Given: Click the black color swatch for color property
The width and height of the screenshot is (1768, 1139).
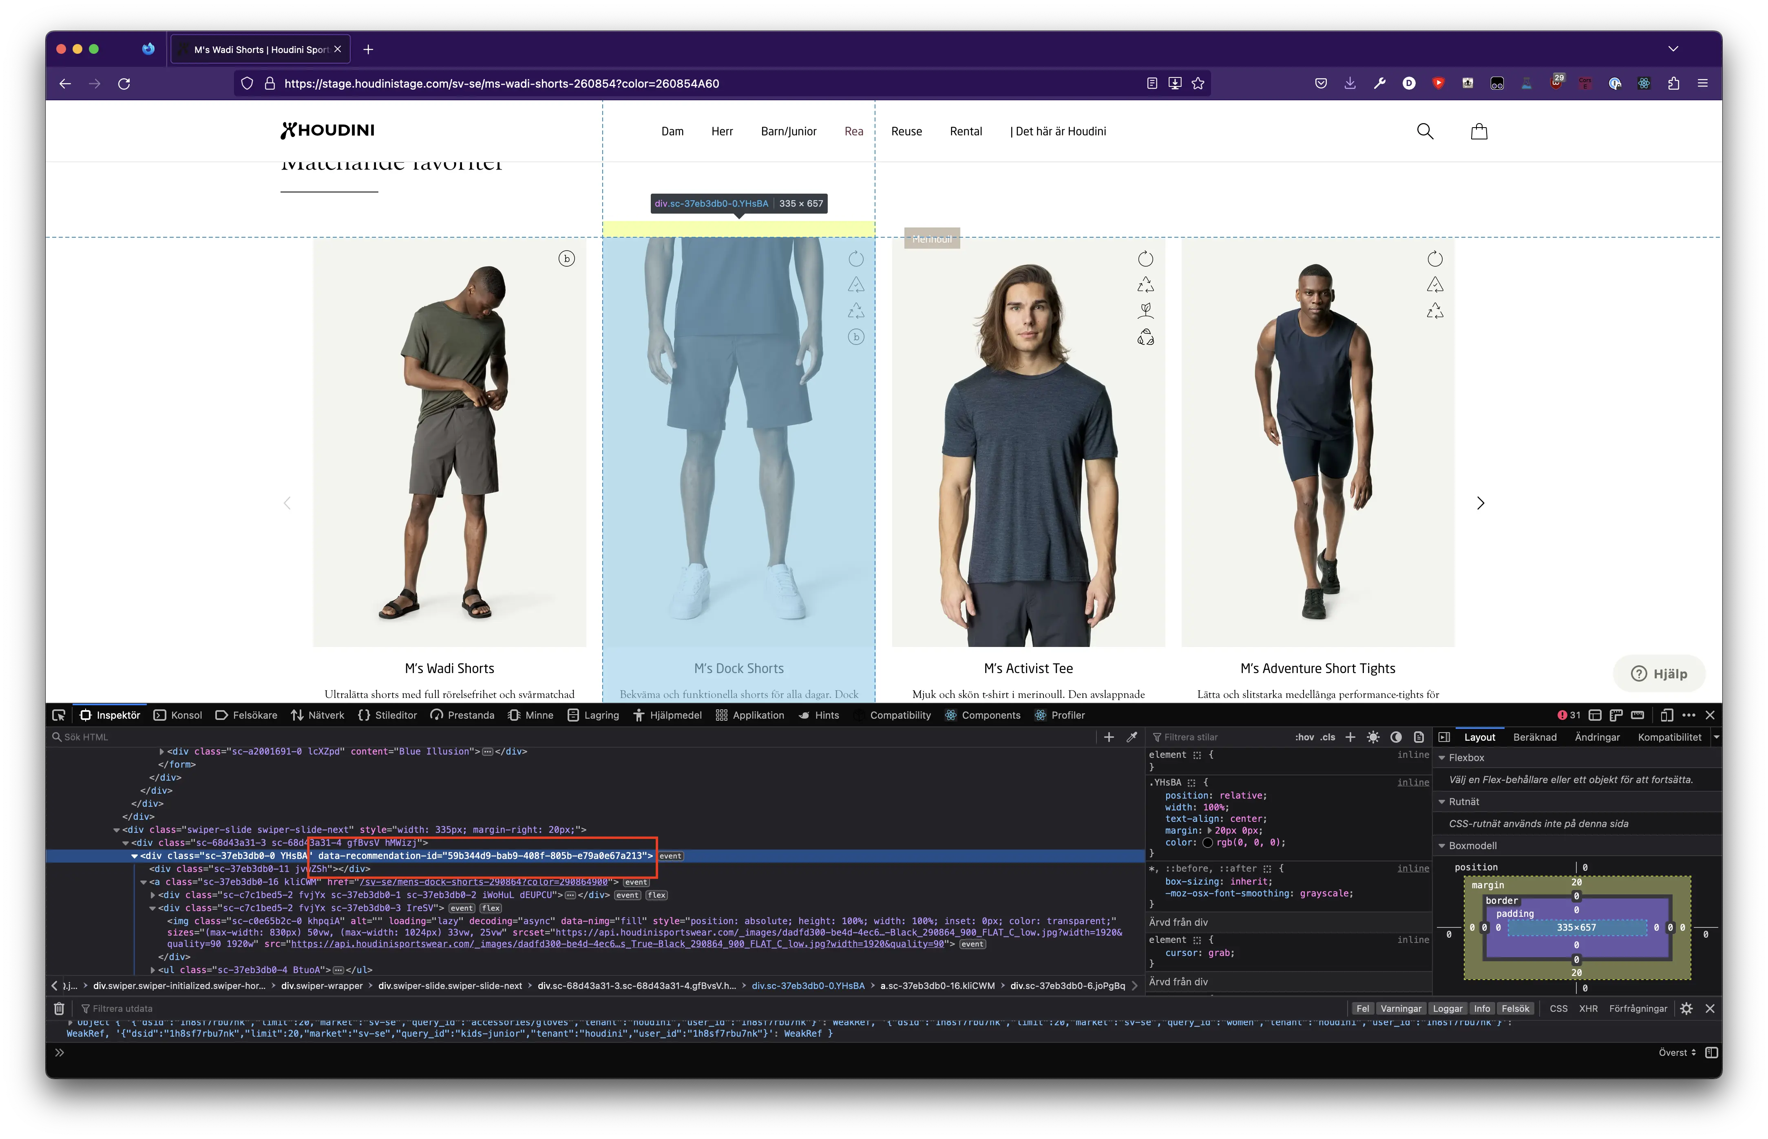Looking at the screenshot, I should click(x=1208, y=842).
